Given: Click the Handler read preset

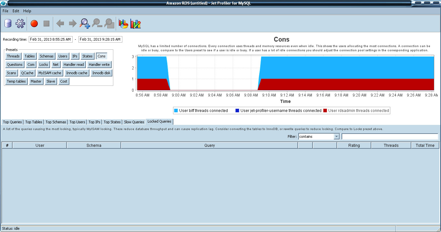Looking at the screenshot, I should tap(74, 65).
